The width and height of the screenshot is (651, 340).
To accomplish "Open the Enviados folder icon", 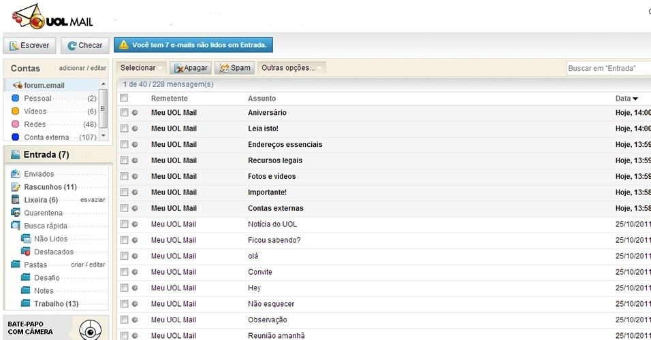I will click(16, 174).
